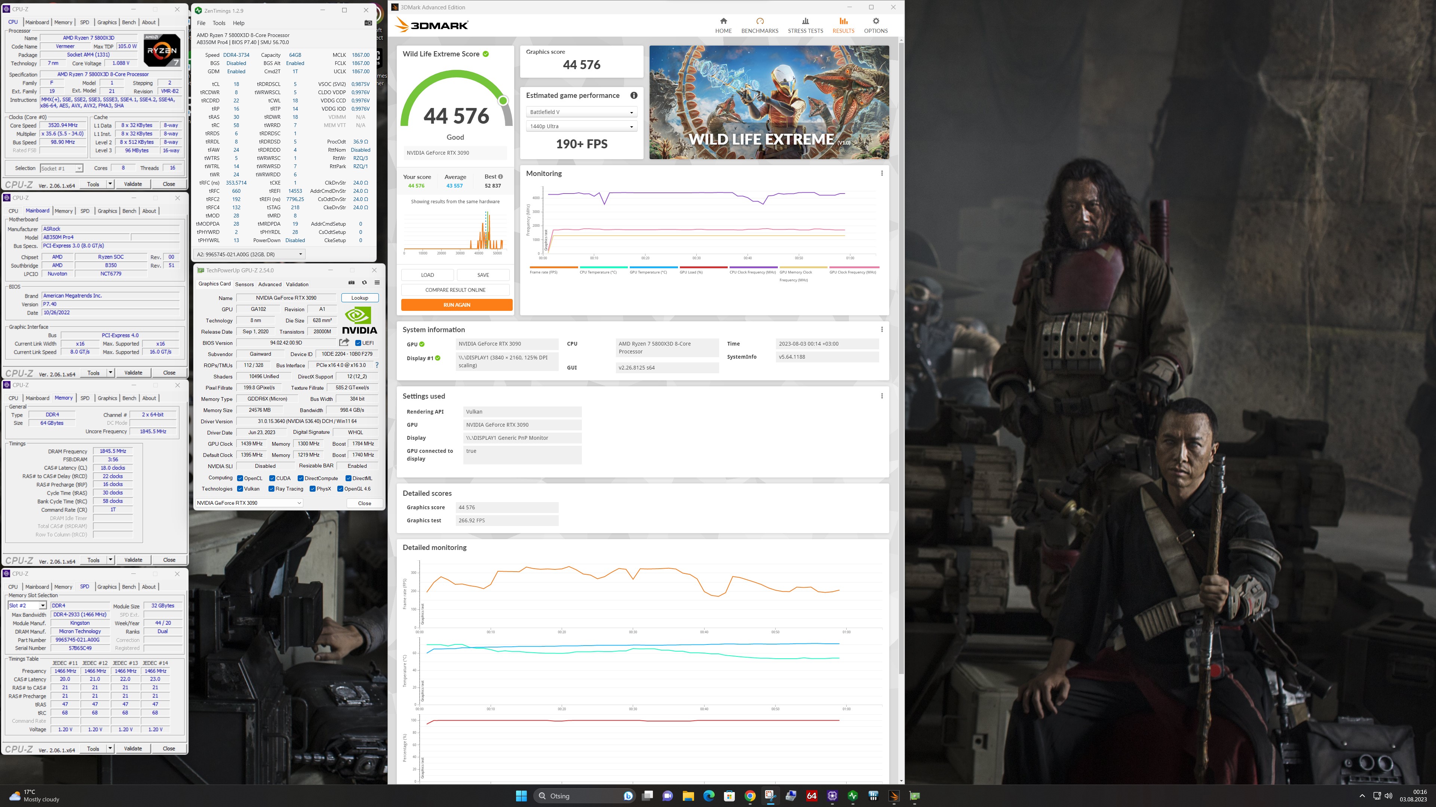Screen dimensions: 1436x807
Task: Open 3DMark STRESS TESTS section
Action: tap(805, 25)
